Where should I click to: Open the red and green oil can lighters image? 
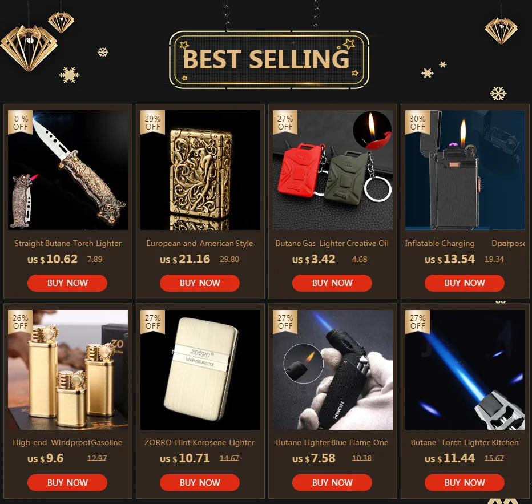pos(332,170)
